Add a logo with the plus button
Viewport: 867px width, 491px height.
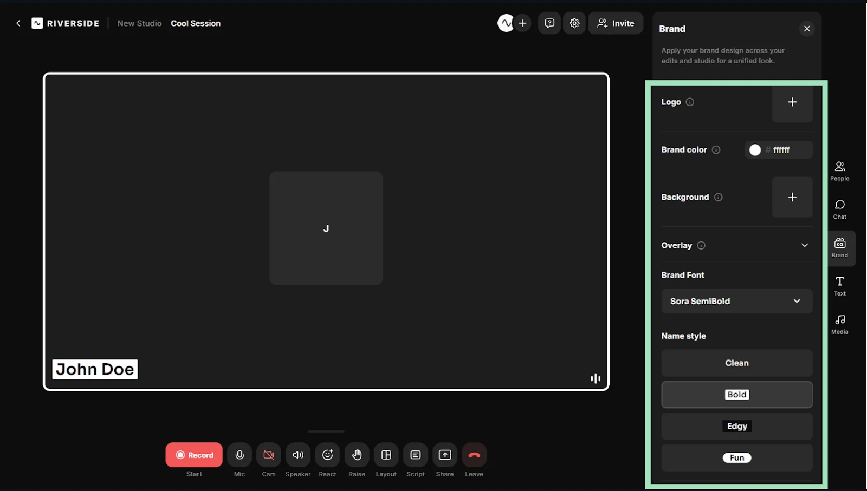792,102
